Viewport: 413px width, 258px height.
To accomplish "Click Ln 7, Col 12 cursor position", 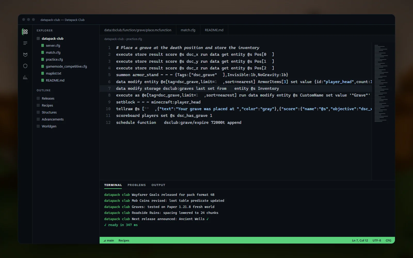I will [360, 240].
